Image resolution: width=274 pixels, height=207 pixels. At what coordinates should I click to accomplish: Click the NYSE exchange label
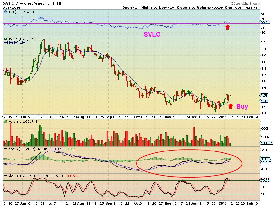tap(56, 3)
